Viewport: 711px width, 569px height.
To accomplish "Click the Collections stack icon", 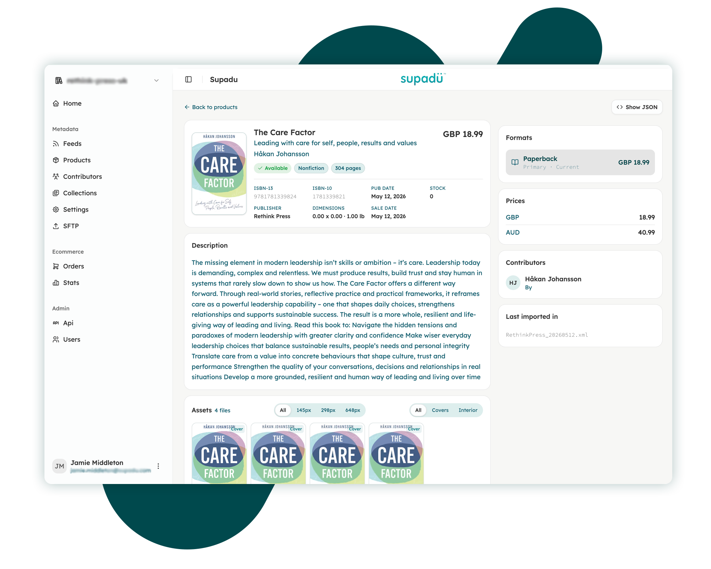I will tap(56, 193).
